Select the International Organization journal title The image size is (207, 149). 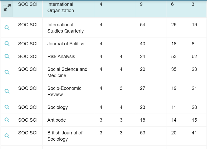[60, 8]
